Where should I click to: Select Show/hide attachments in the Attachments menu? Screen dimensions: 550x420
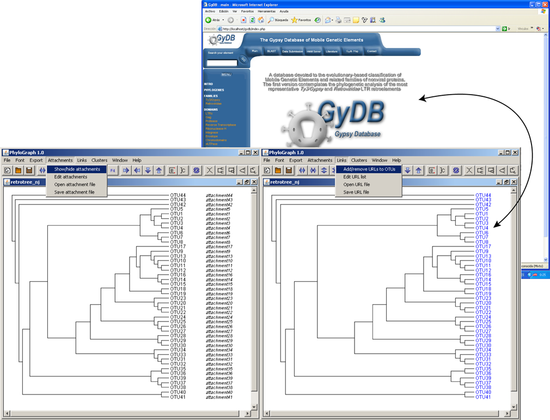77,169
